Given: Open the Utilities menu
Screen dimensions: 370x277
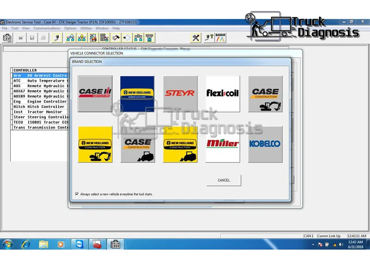Looking at the screenshot, I should [x=86, y=28].
